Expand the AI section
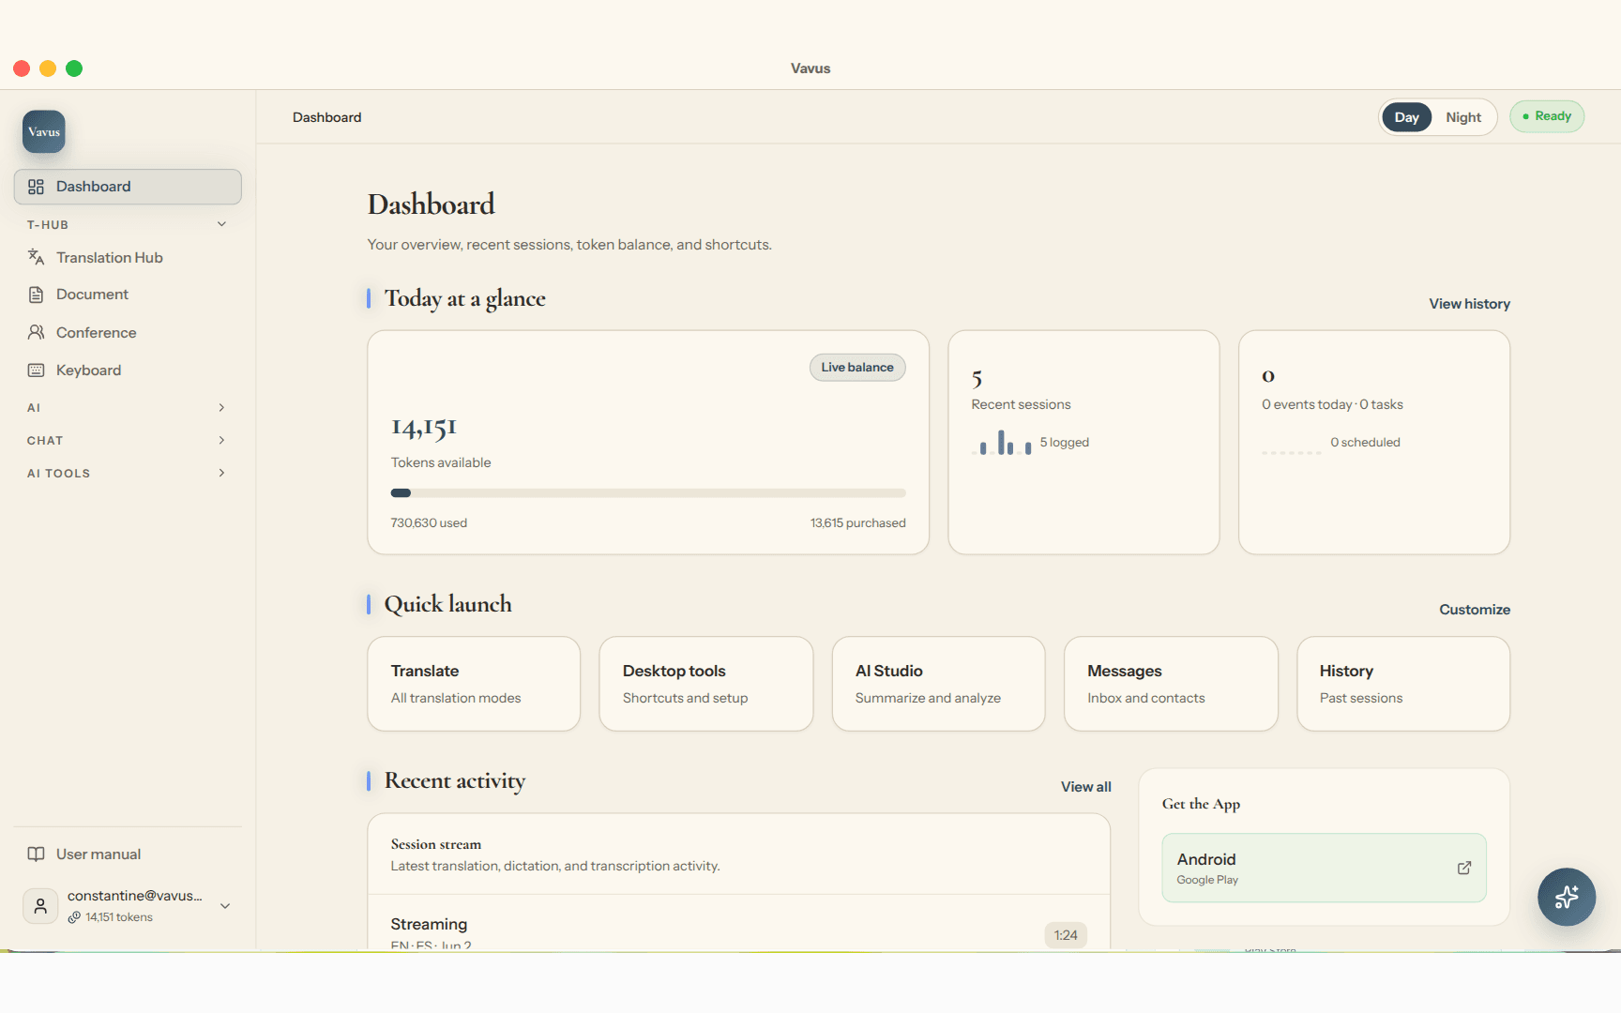 click(128, 408)
